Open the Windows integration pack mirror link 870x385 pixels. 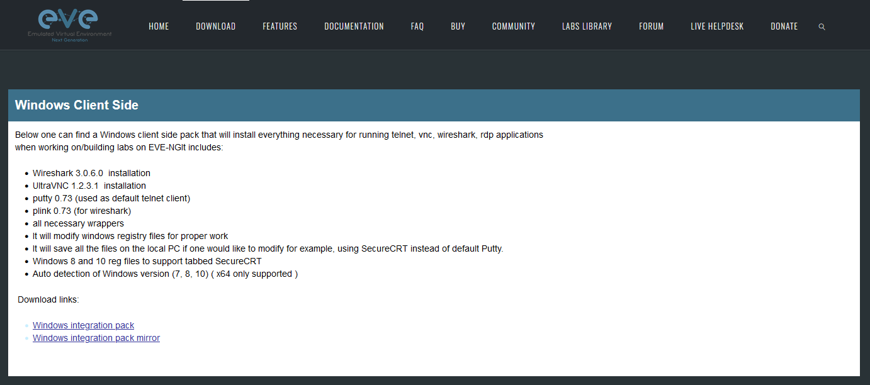tap(96, 338)
